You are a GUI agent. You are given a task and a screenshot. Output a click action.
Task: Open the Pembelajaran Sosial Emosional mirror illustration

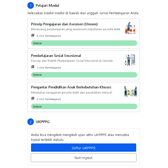click(x=130, y=60)
